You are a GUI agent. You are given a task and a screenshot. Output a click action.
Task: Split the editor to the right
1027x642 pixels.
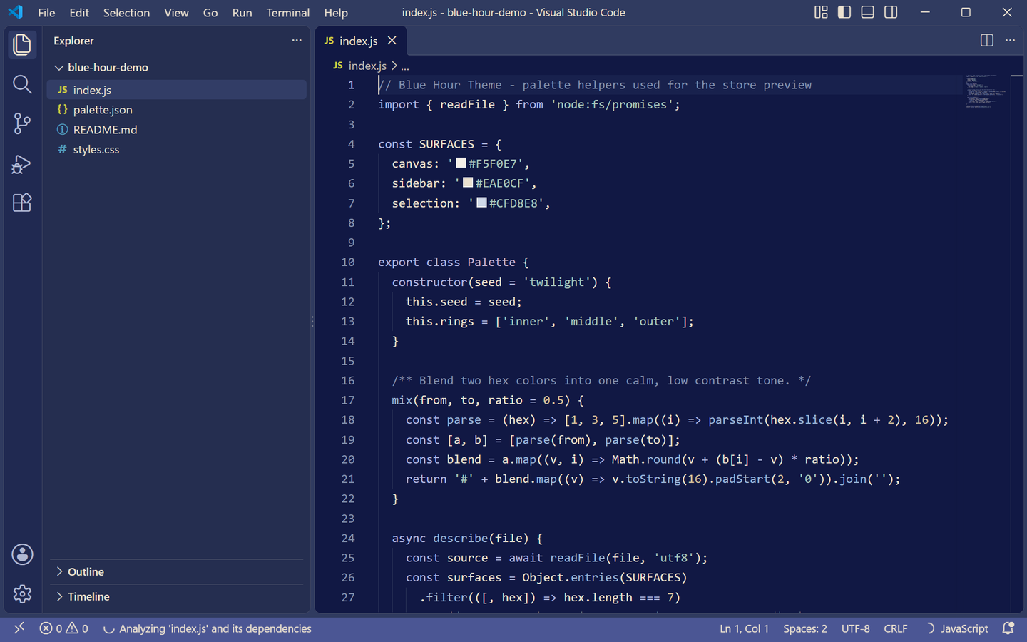pyautogui.click(x=987, y=41)
